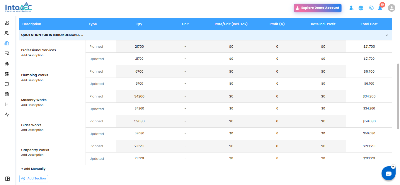Open the stacked cards icon in sidebar
This screenshot has height=185, width=400.
click(7, 54)
